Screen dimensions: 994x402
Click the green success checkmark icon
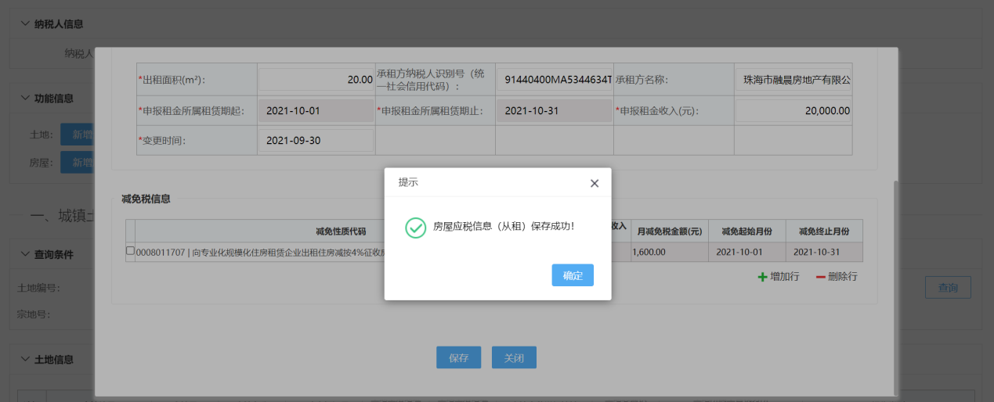tap(415, 227)
